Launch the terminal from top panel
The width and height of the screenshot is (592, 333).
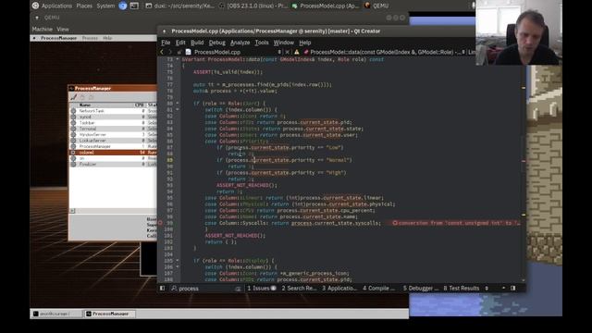(x=134, y=6)
